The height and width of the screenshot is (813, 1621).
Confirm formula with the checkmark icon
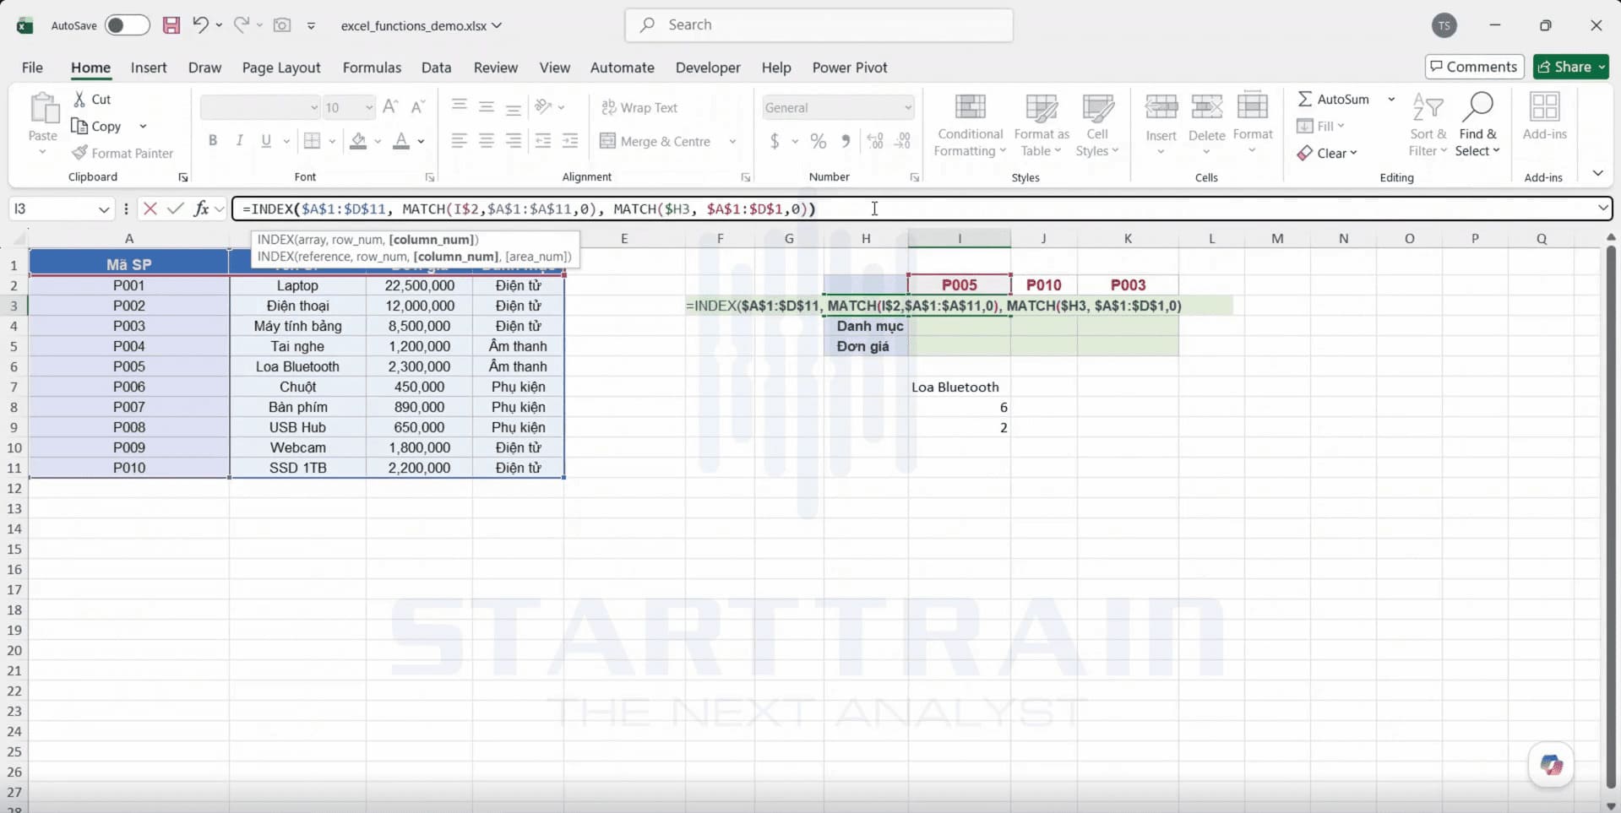tap(176, 209)
